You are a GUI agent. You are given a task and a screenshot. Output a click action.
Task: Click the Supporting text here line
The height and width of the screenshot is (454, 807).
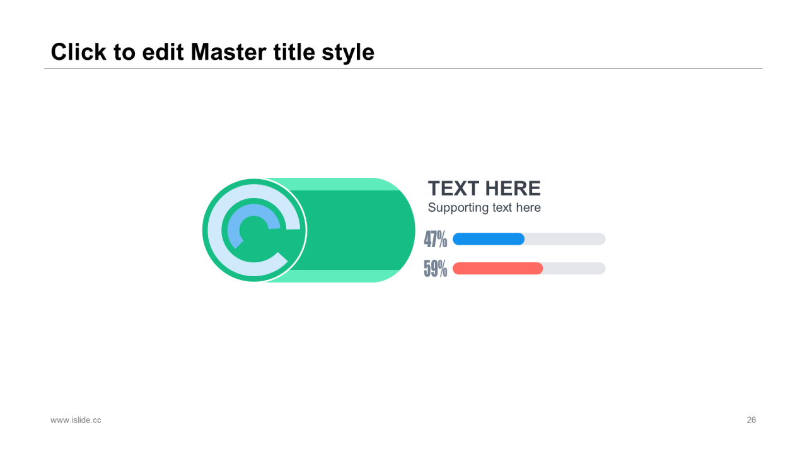(x=484, y=207)
